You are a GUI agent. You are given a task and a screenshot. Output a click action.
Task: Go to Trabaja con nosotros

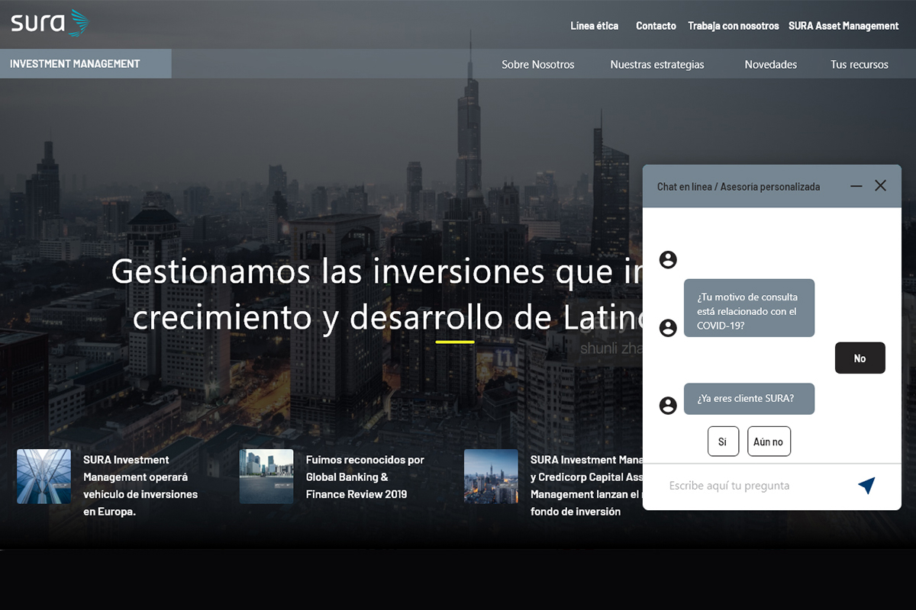click(733, 26)
